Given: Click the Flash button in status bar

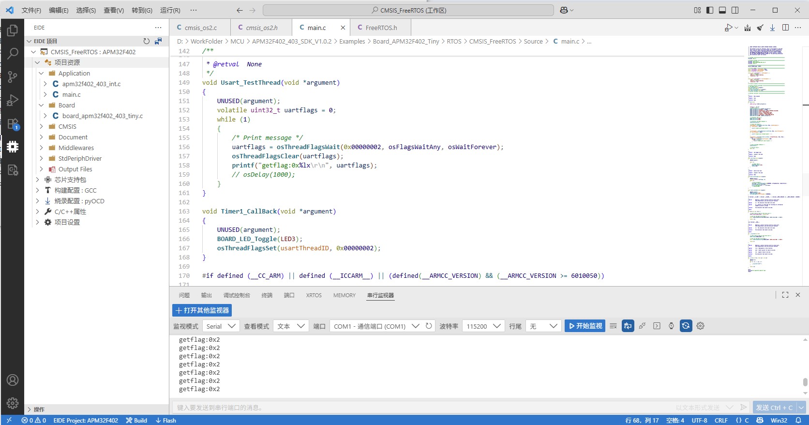Looking at the screenshot, I should (165, 420).
